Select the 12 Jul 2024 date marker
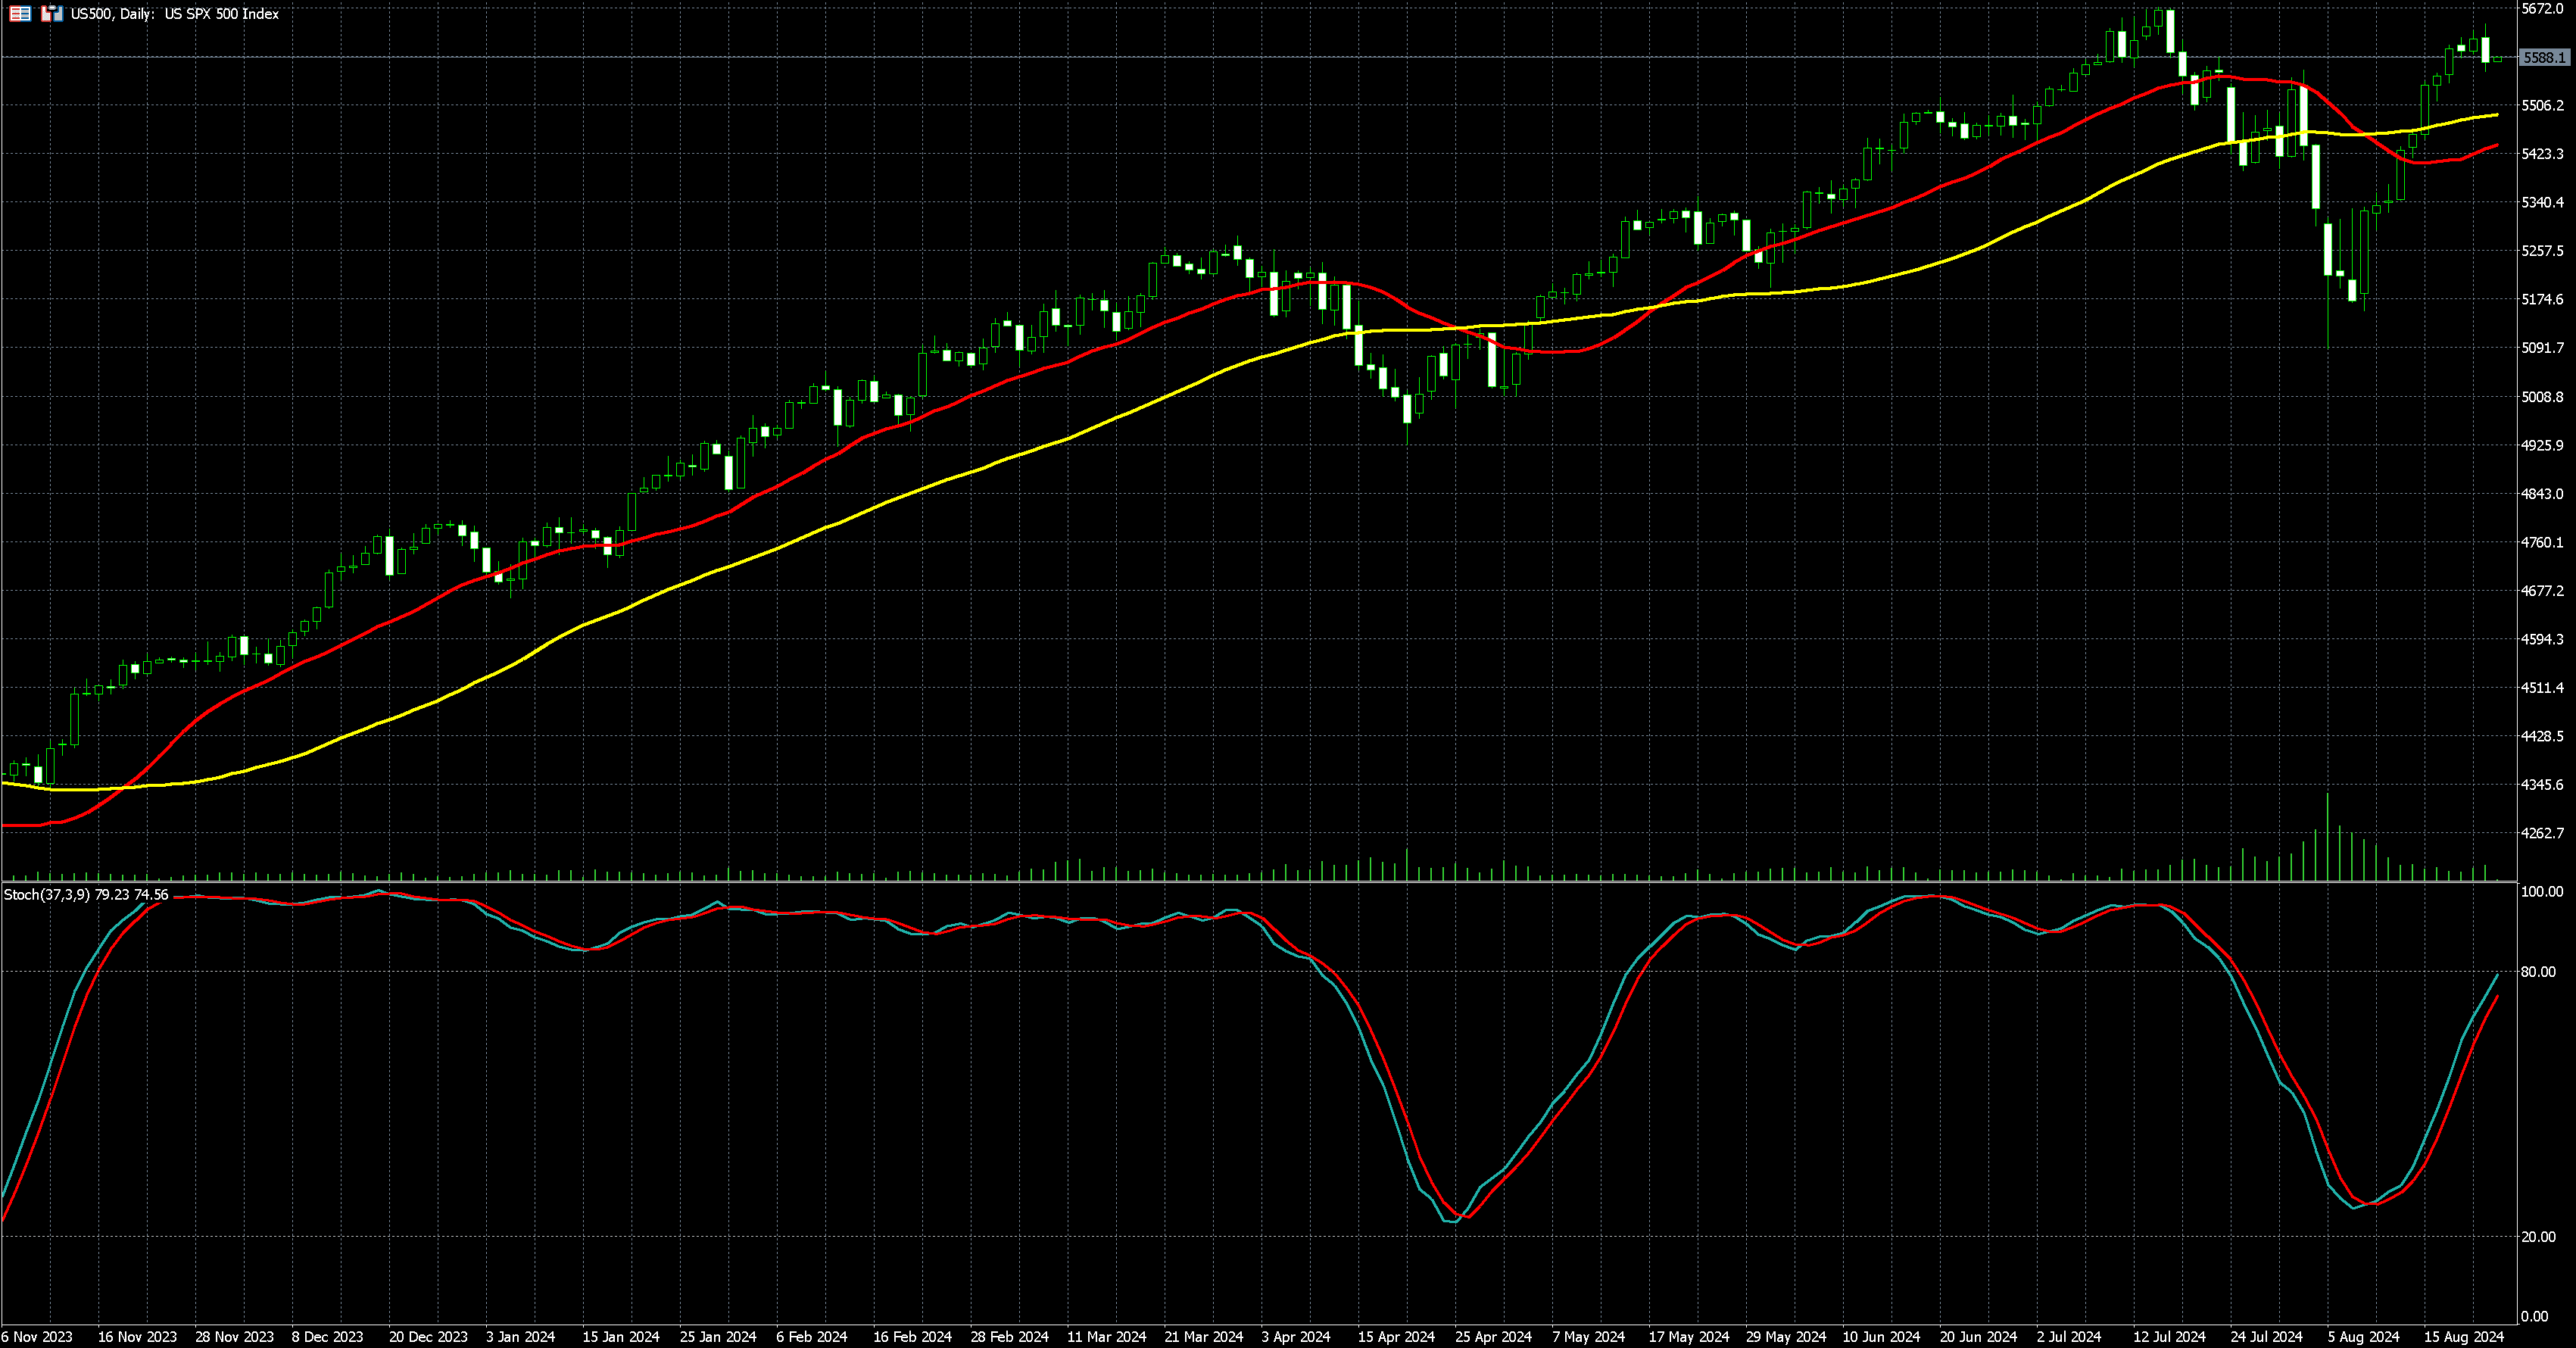The image size is (2576, 1348). [x=2169, y=1337]
